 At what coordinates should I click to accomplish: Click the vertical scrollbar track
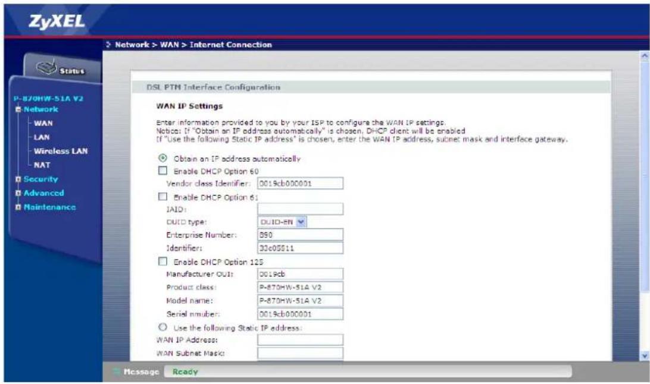(x=645, y=205)
